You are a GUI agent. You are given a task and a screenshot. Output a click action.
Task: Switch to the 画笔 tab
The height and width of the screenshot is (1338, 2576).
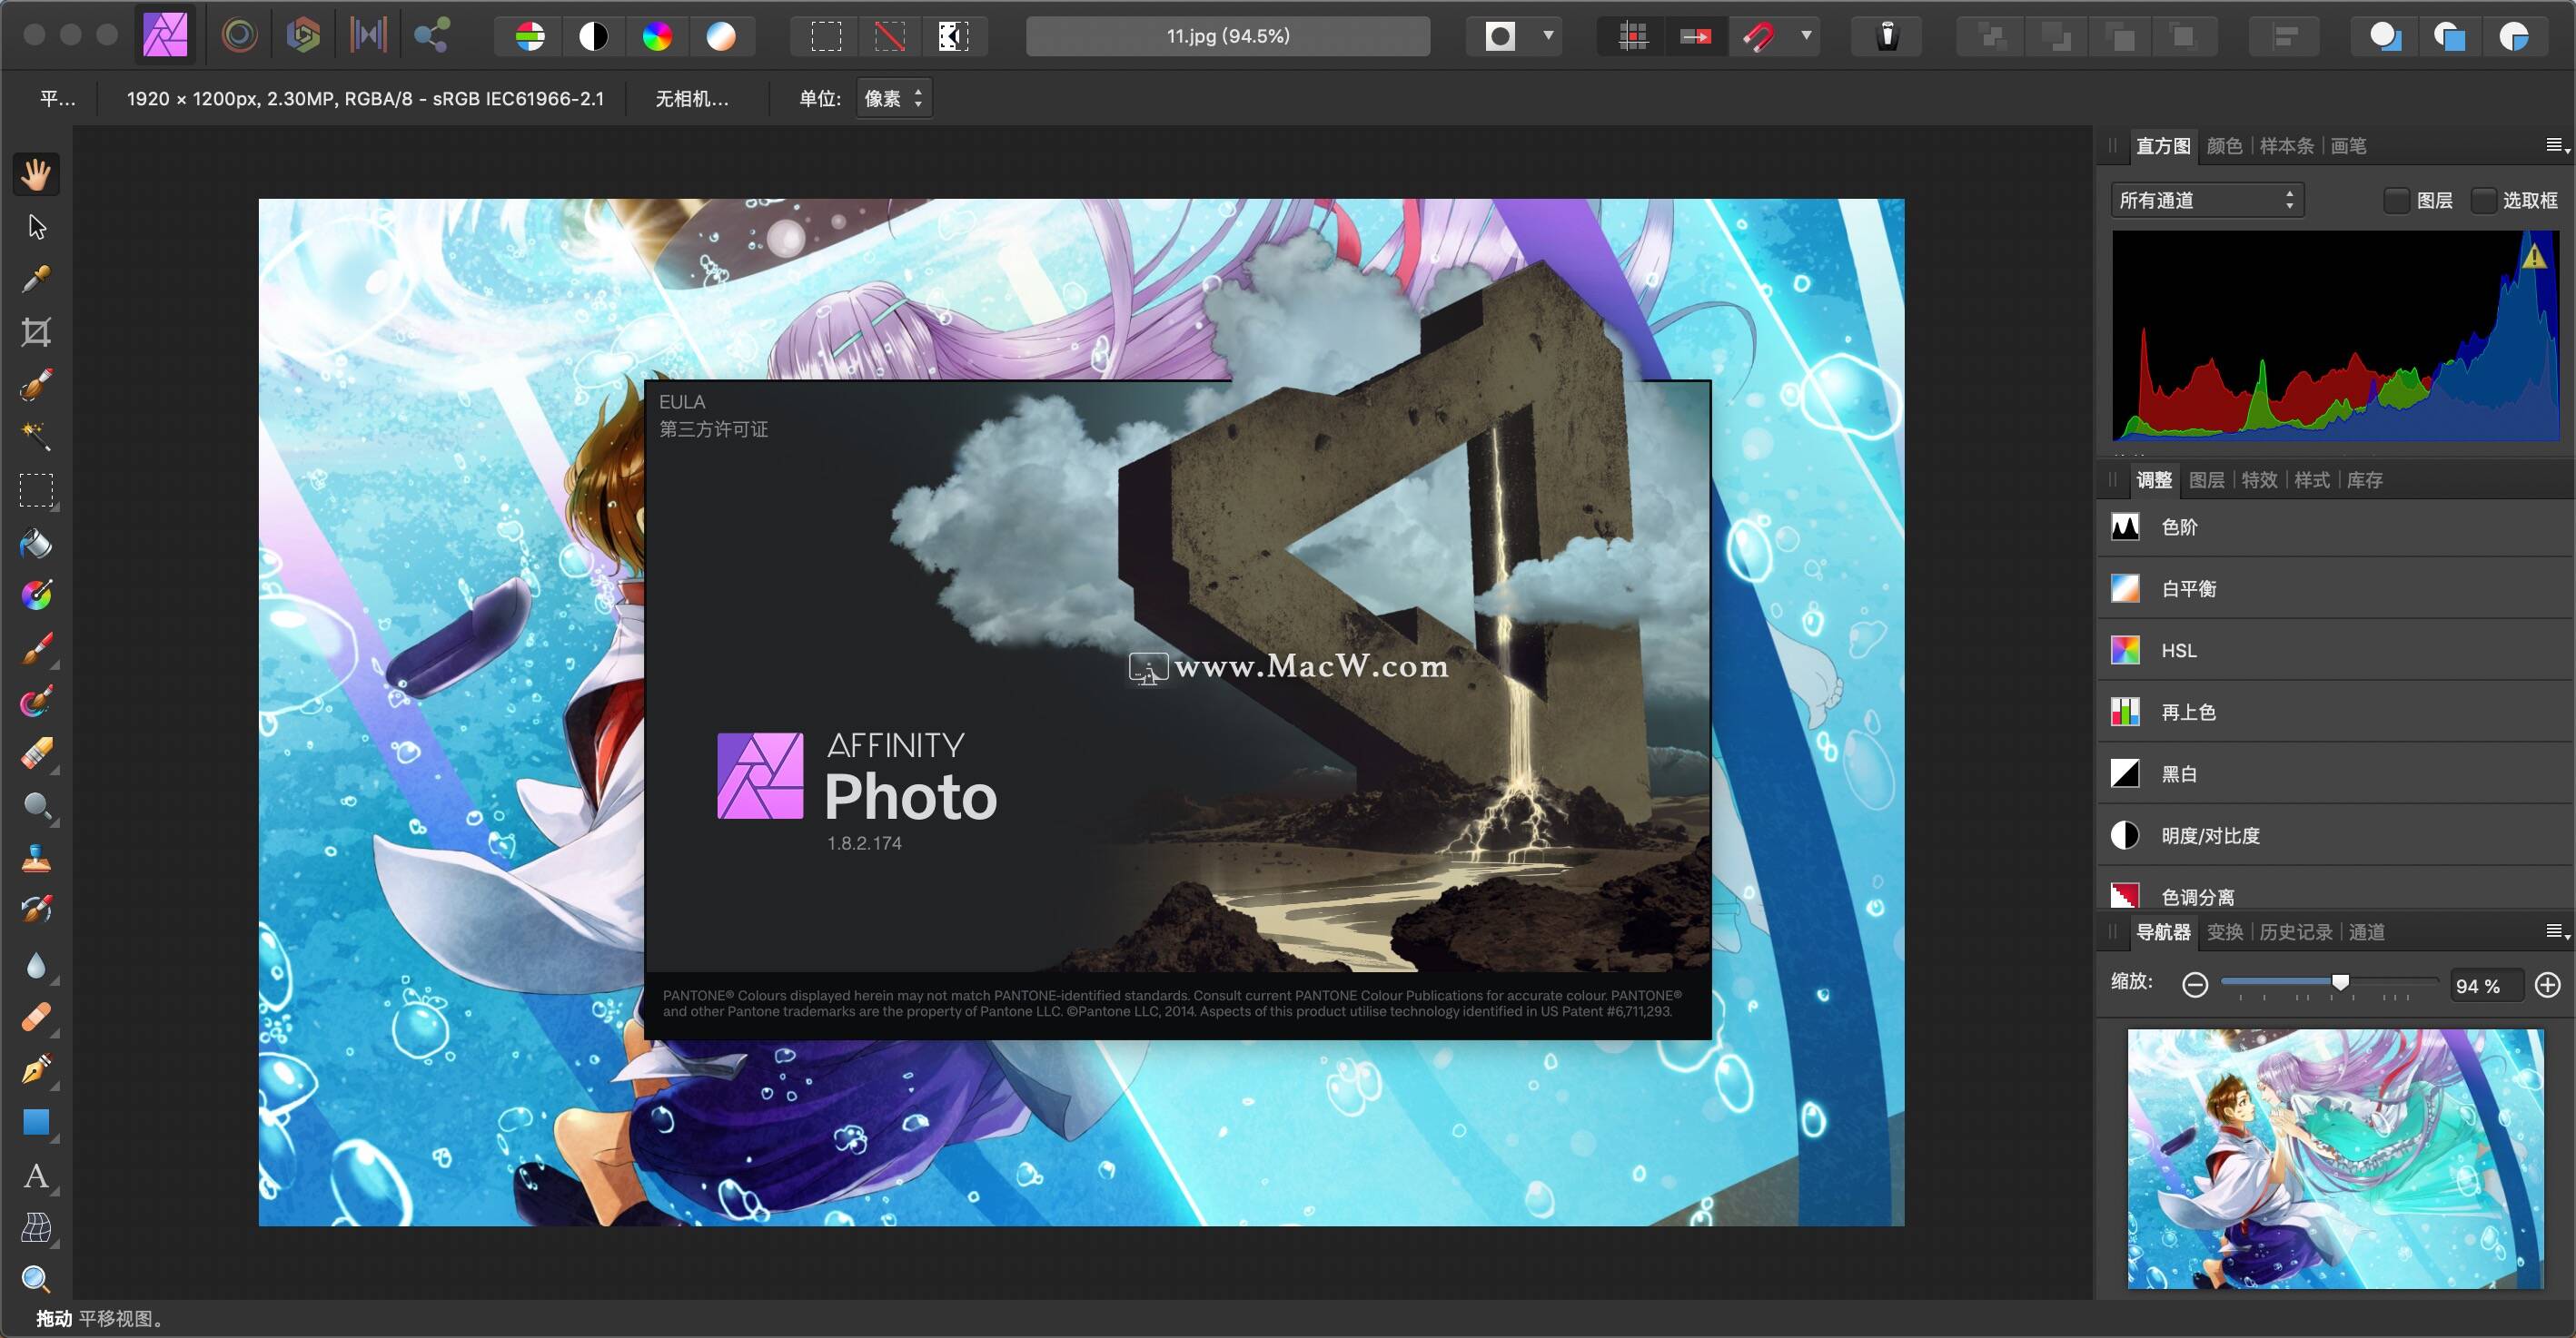pyautogui.click(x=2348, y=147)
